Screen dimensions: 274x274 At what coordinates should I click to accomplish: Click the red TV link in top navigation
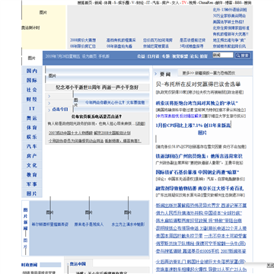184,3
